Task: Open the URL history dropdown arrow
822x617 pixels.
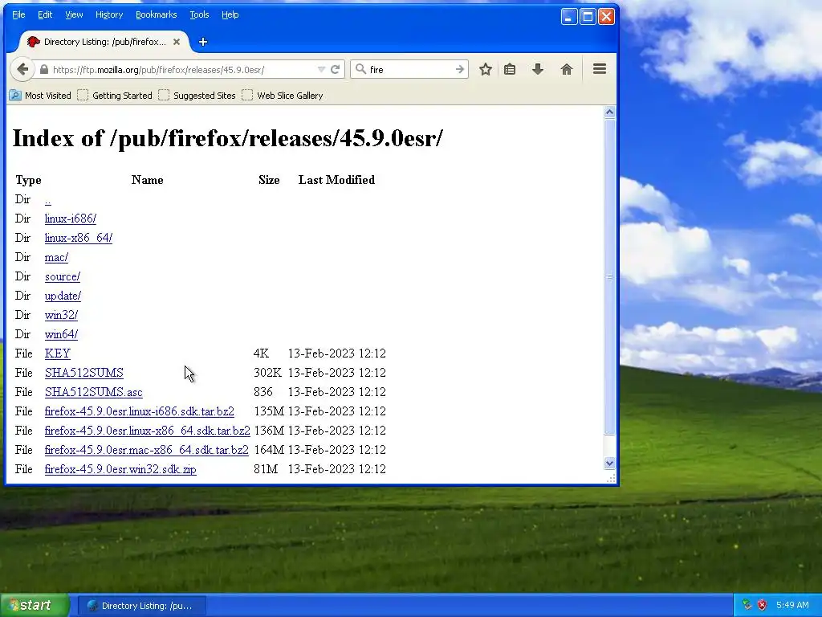Action: pyautogui.click(x=321, y=69)
